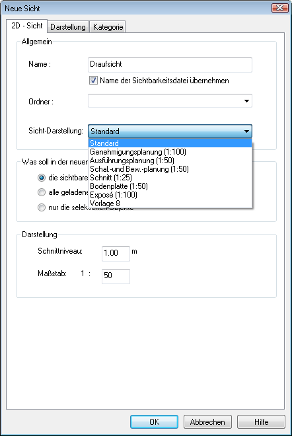
Task: Expand the Ordner dropdown arrow
Action: click(246, 101)
